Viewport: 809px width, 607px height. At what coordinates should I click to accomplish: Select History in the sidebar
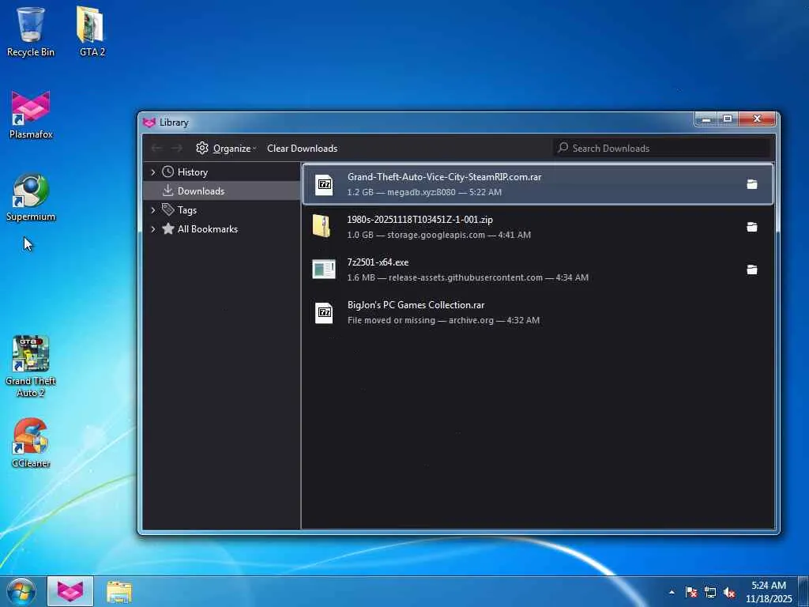[193, 172]
